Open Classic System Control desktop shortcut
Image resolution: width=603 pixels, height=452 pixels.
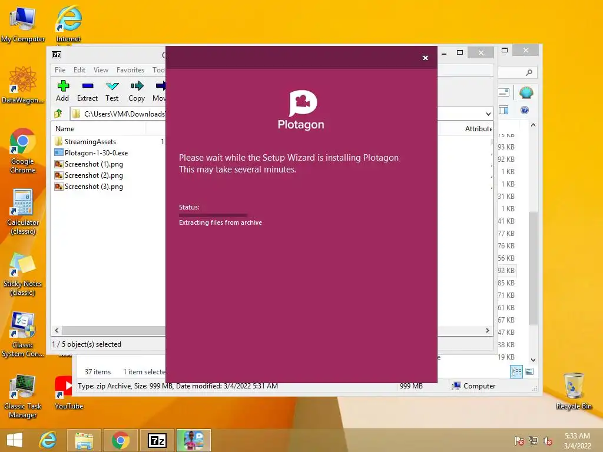click(x=23, y=334)
